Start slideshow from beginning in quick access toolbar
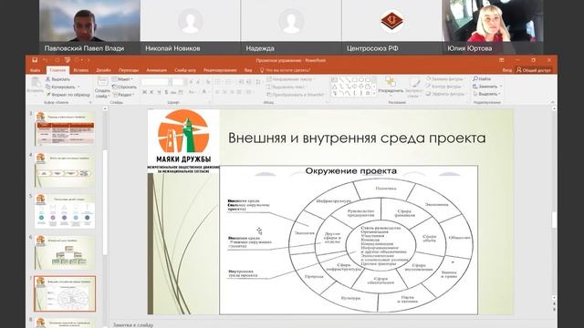 [x=68, y=60]
